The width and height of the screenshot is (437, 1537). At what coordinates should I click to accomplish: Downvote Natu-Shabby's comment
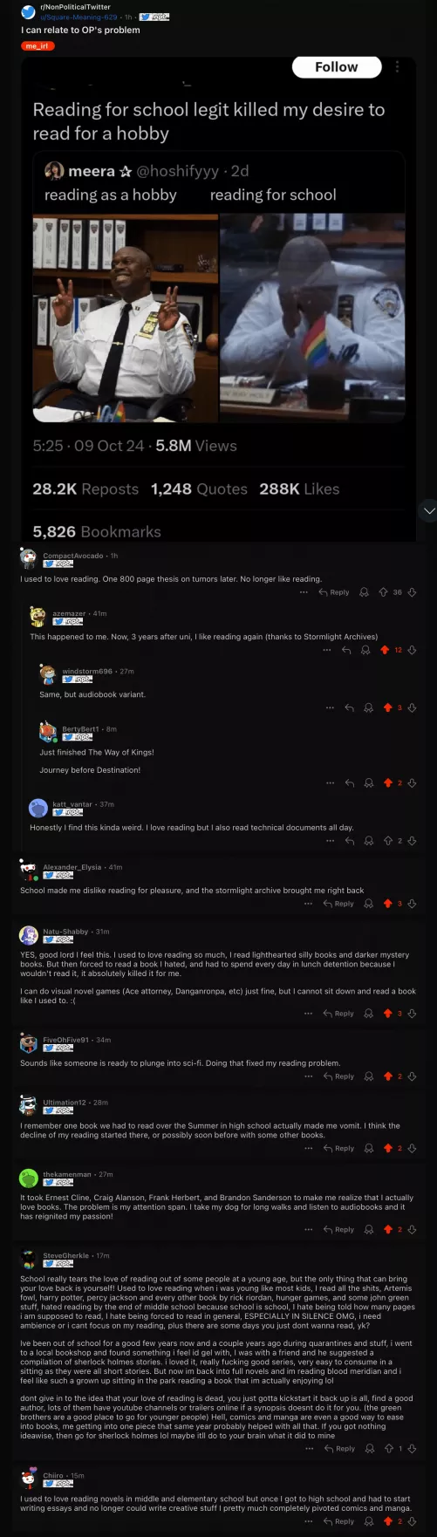[413, 1014]
